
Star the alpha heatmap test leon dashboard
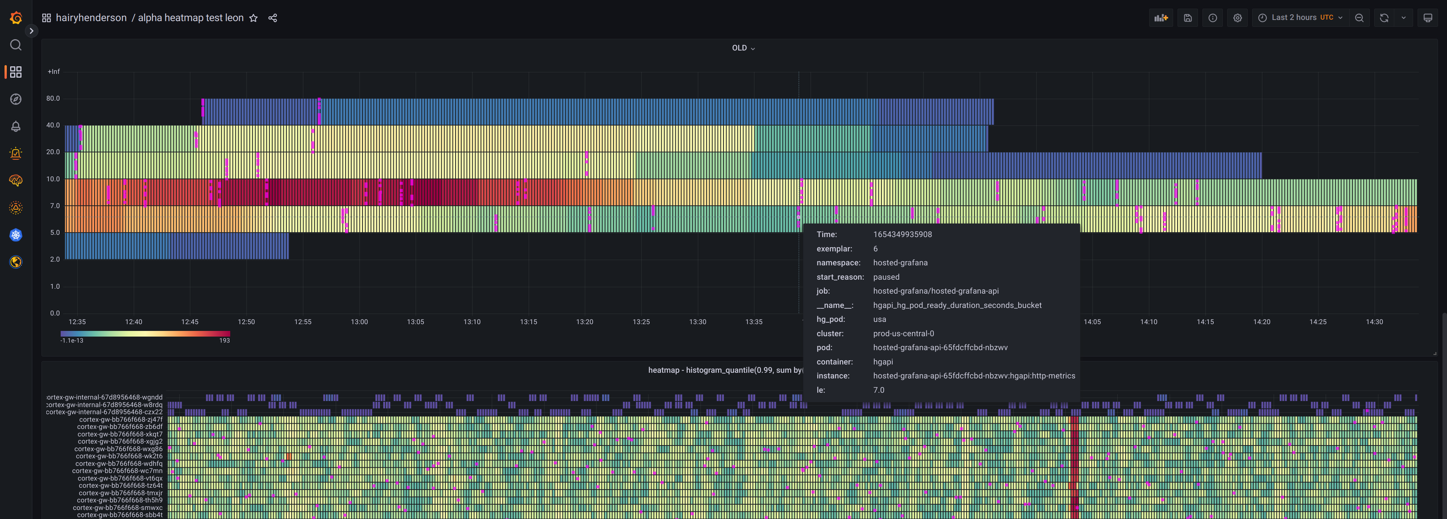click(253, 17)
